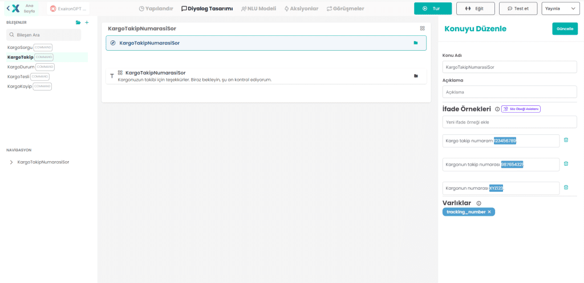This screenshot has height=283, width=584.
Task: Select the KargoTakipNumarasiSor intent row
Action: [x=266, y=43]
